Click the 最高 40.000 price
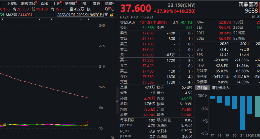The width and height of the screenshot is (260, 139). [x=149, y=115]
